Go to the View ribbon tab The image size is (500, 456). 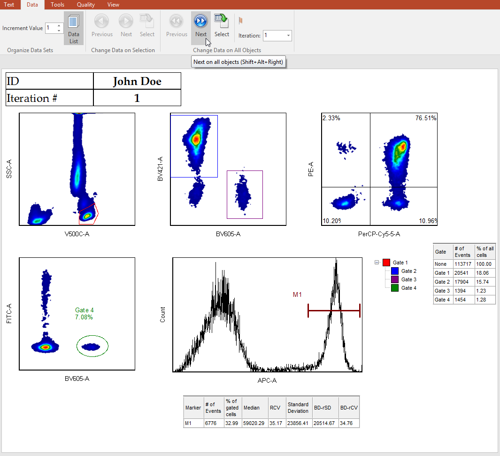click(113, 5)
